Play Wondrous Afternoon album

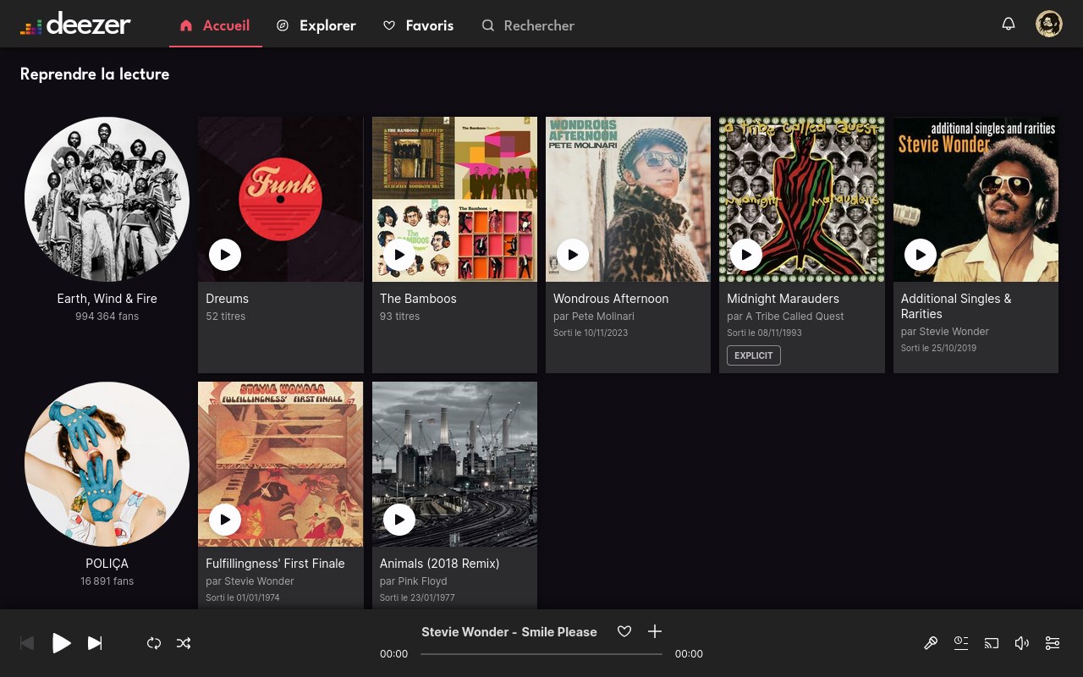pyautogui.click(x=573, y=254)
